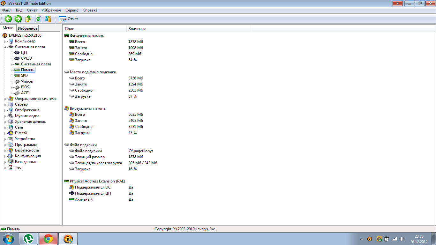Image resolution: width=436 pixels, height=245 pixels.
Task: Click the Значение column header
Action: (189, 29)
